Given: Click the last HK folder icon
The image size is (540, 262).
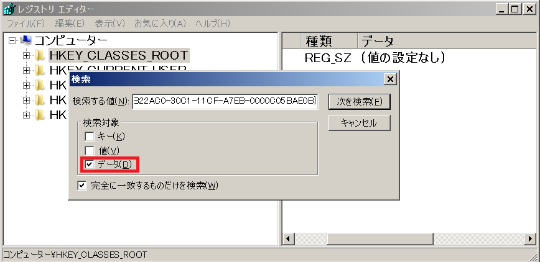Looking at the screenshot, I should tap(40, 115).
